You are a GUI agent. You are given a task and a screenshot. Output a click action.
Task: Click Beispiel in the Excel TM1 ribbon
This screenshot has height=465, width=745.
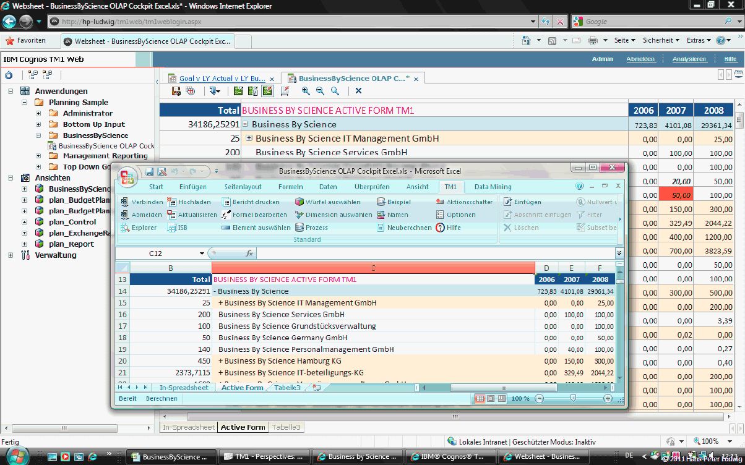[x=394, y=202]
